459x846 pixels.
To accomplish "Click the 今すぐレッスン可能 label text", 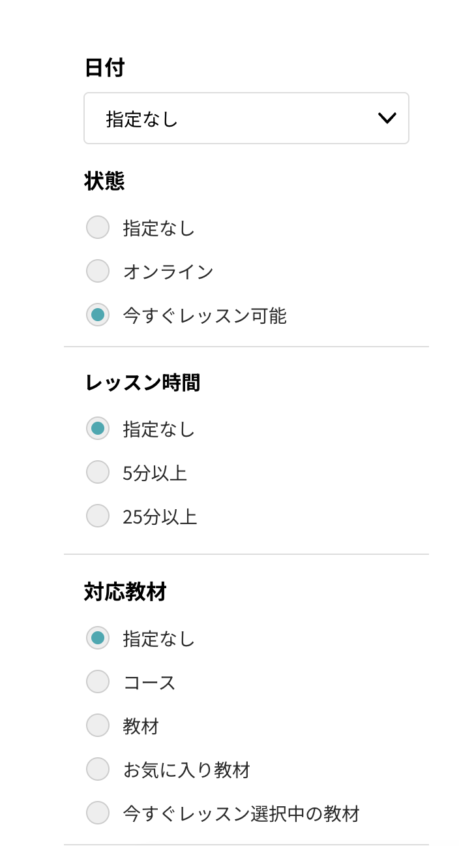I will [x=205, y=316].
